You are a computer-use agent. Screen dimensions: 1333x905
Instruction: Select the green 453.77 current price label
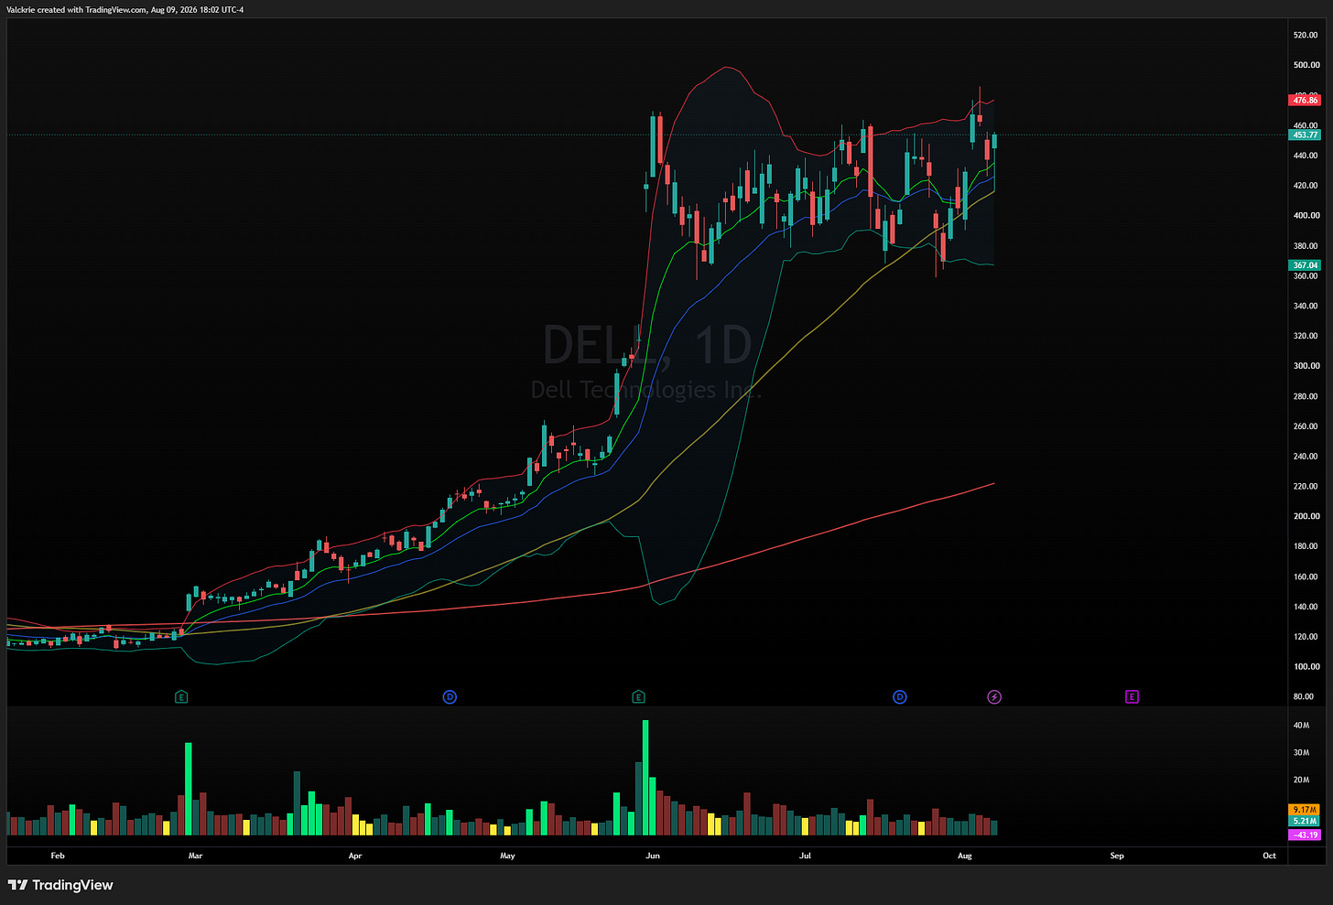[1305, 135]
